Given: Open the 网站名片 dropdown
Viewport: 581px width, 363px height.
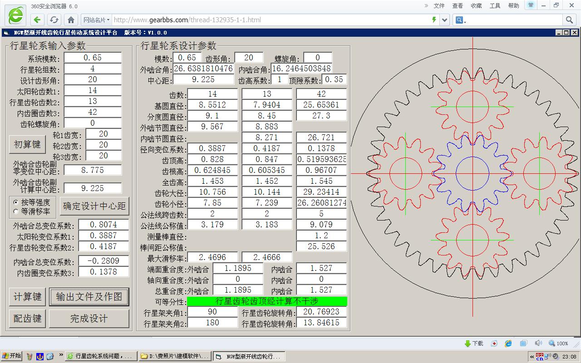Looking at the screenshot, I should click(96, 20).
